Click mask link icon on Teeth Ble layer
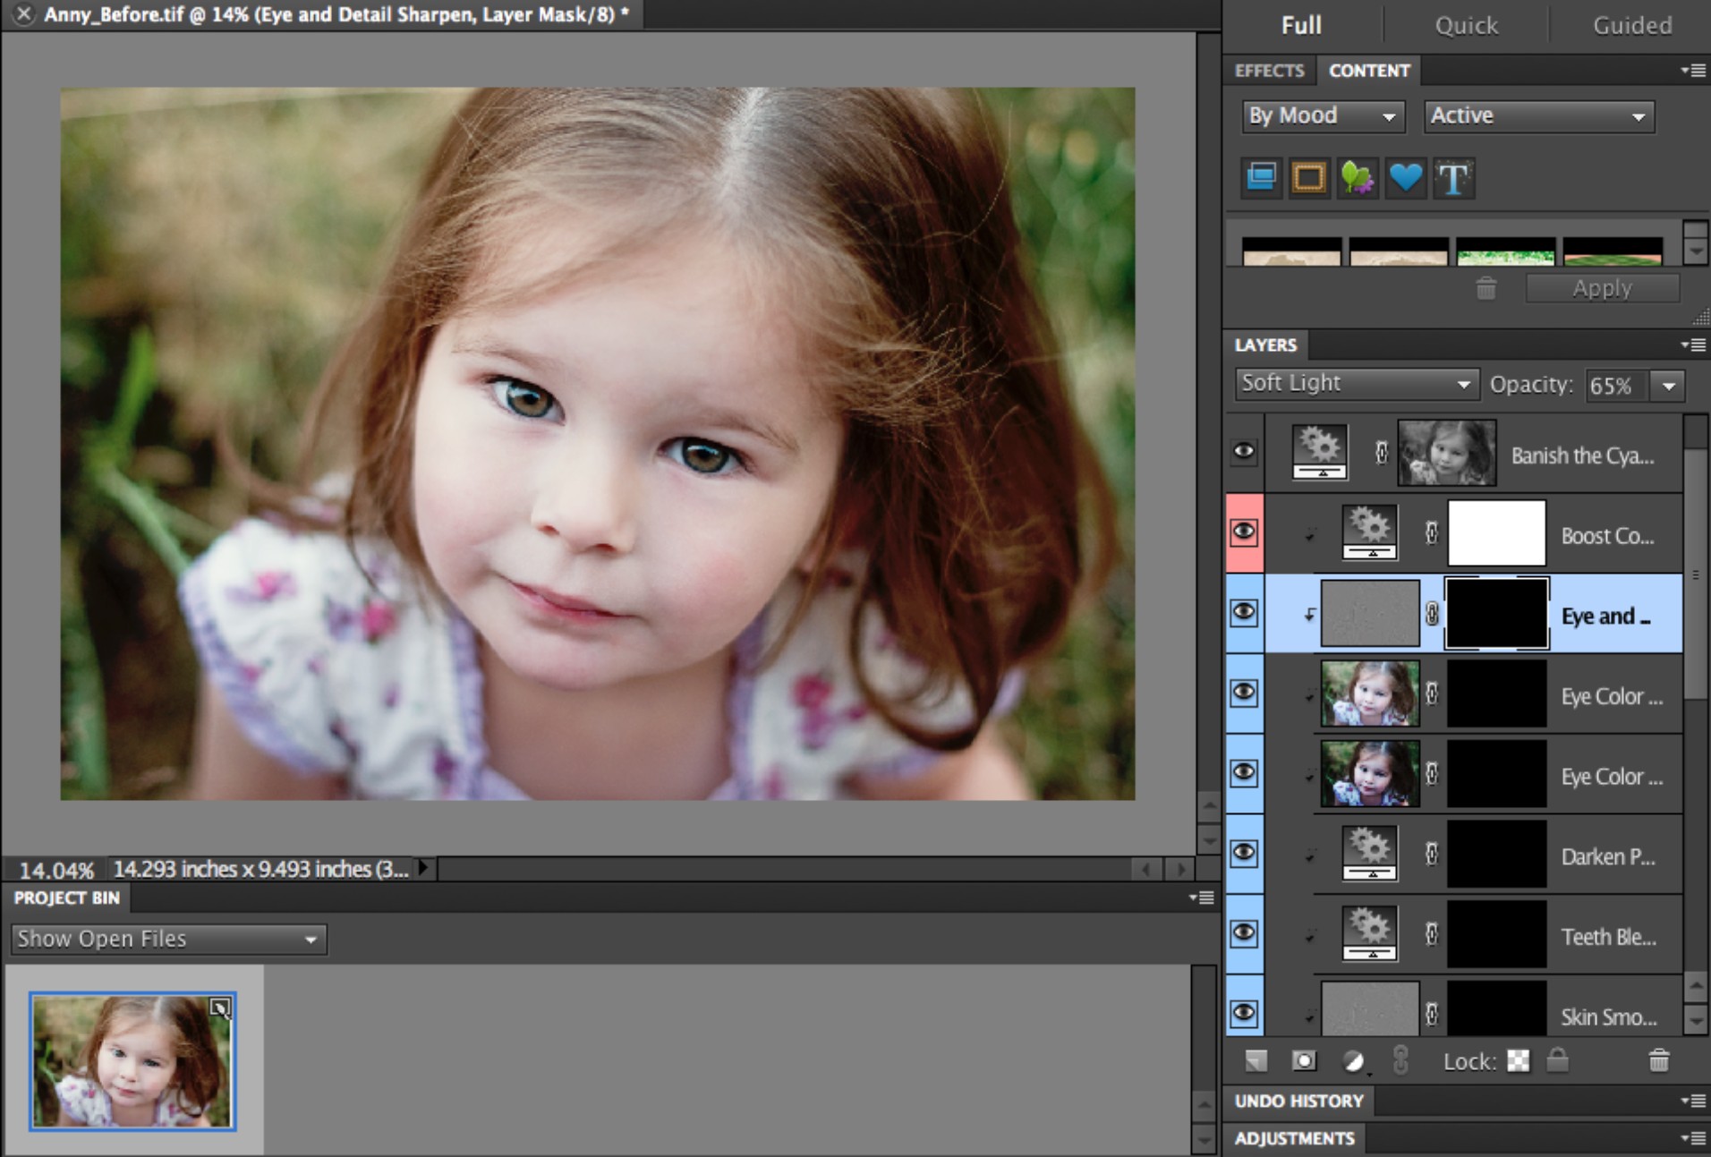The image size is (1711, 1157). pyautogui.click(x=1432, y=934)
